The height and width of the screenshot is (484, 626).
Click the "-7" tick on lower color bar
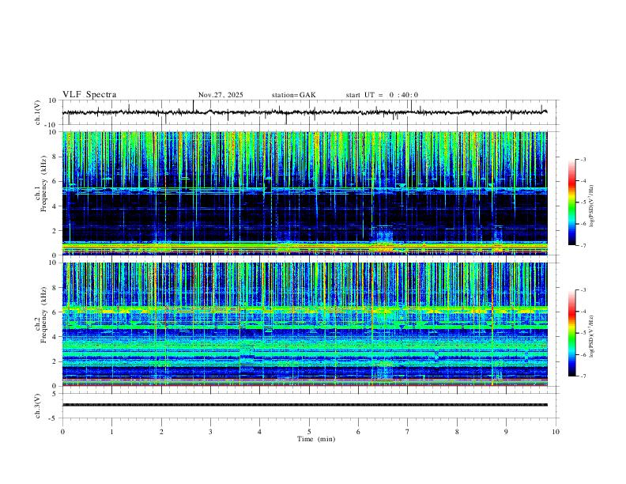pos(583,376)
